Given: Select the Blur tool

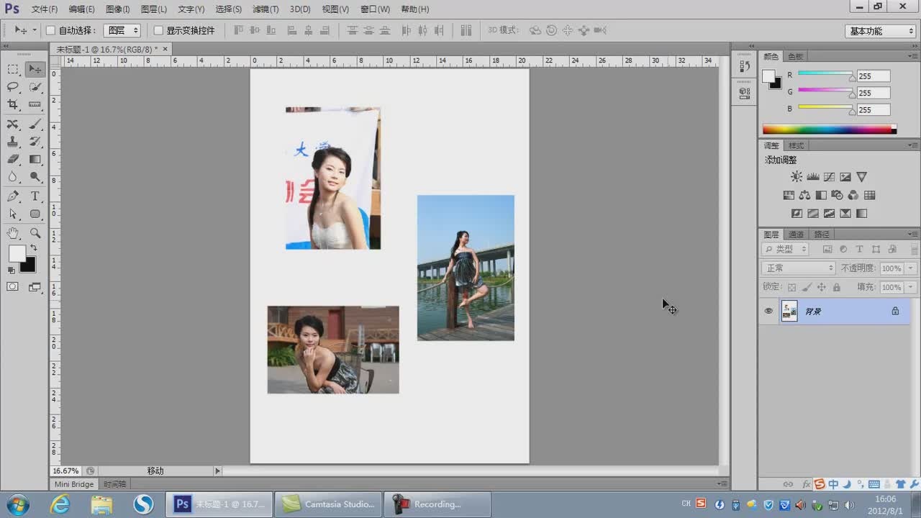Looking at the screenshot, I should (13, 177).
